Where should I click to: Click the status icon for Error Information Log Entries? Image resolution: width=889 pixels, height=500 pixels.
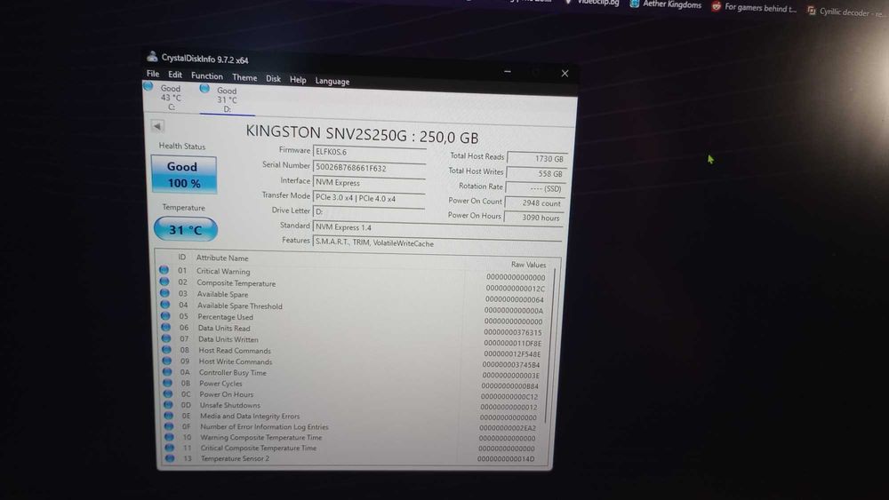click(169, 426)
